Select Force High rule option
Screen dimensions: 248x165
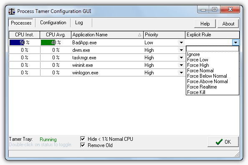[x=213, y=65]
